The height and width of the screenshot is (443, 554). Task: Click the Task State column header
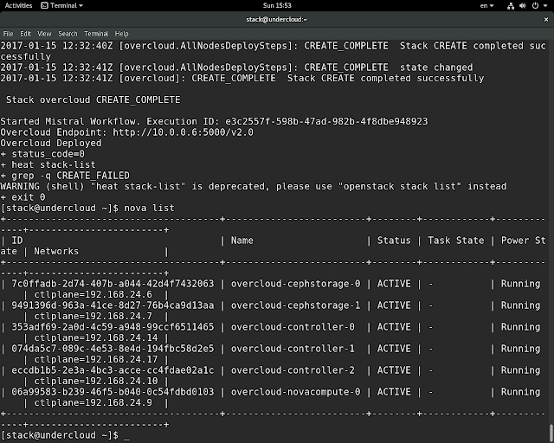[x=456, y=241]
